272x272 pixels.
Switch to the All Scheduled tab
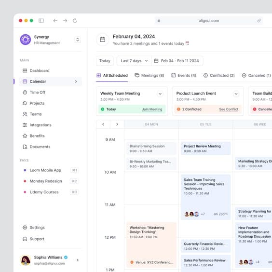click(112, 75)
